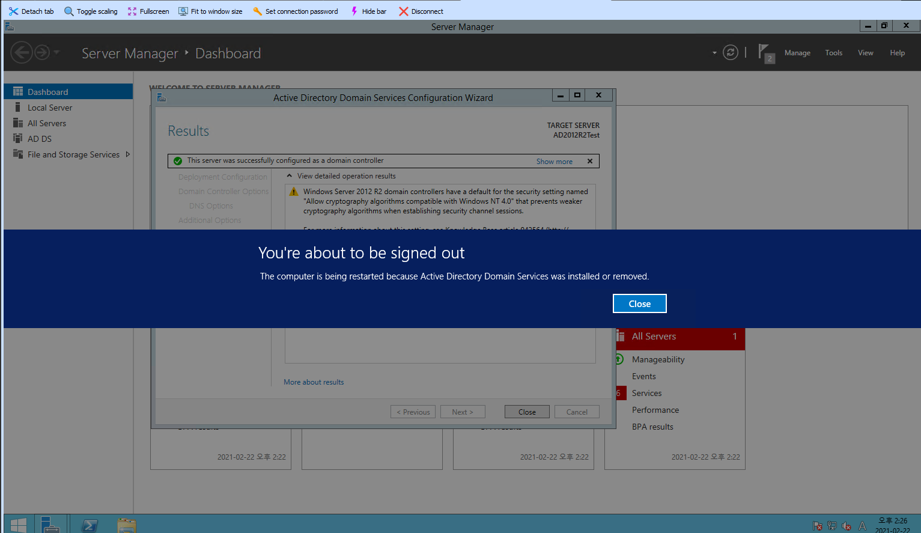The image size is (921, 533).
Task: Open Performance in All Servers tile
Action: (x=655, y=410)
